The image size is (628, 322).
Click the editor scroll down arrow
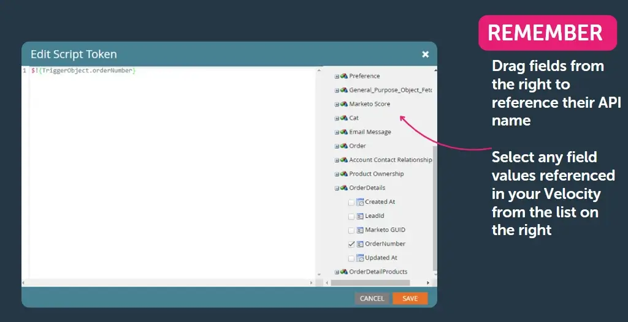[x=319, y=275]
